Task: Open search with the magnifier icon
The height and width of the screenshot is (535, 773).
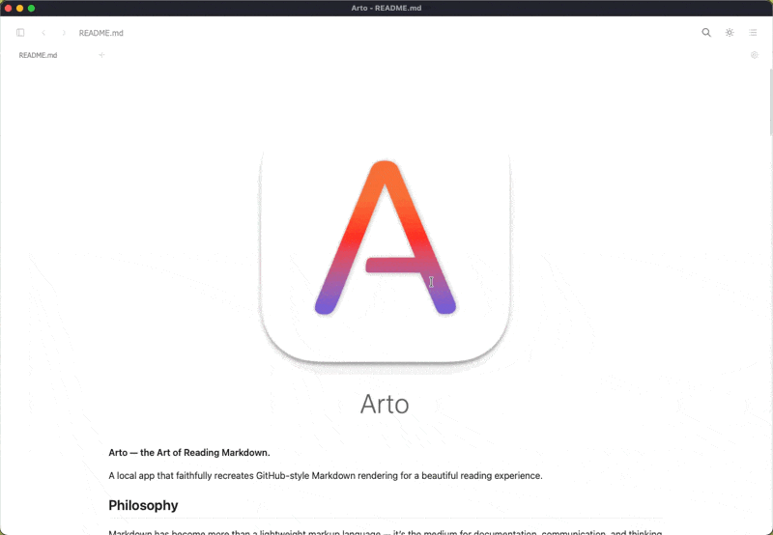Action: 706,33
